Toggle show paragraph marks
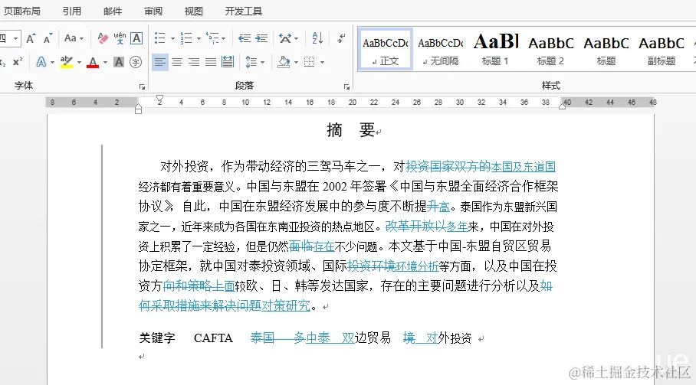696x385 pixels. [x=341, y=38]
